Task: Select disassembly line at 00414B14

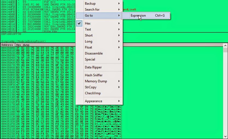Action: [38, 24]
